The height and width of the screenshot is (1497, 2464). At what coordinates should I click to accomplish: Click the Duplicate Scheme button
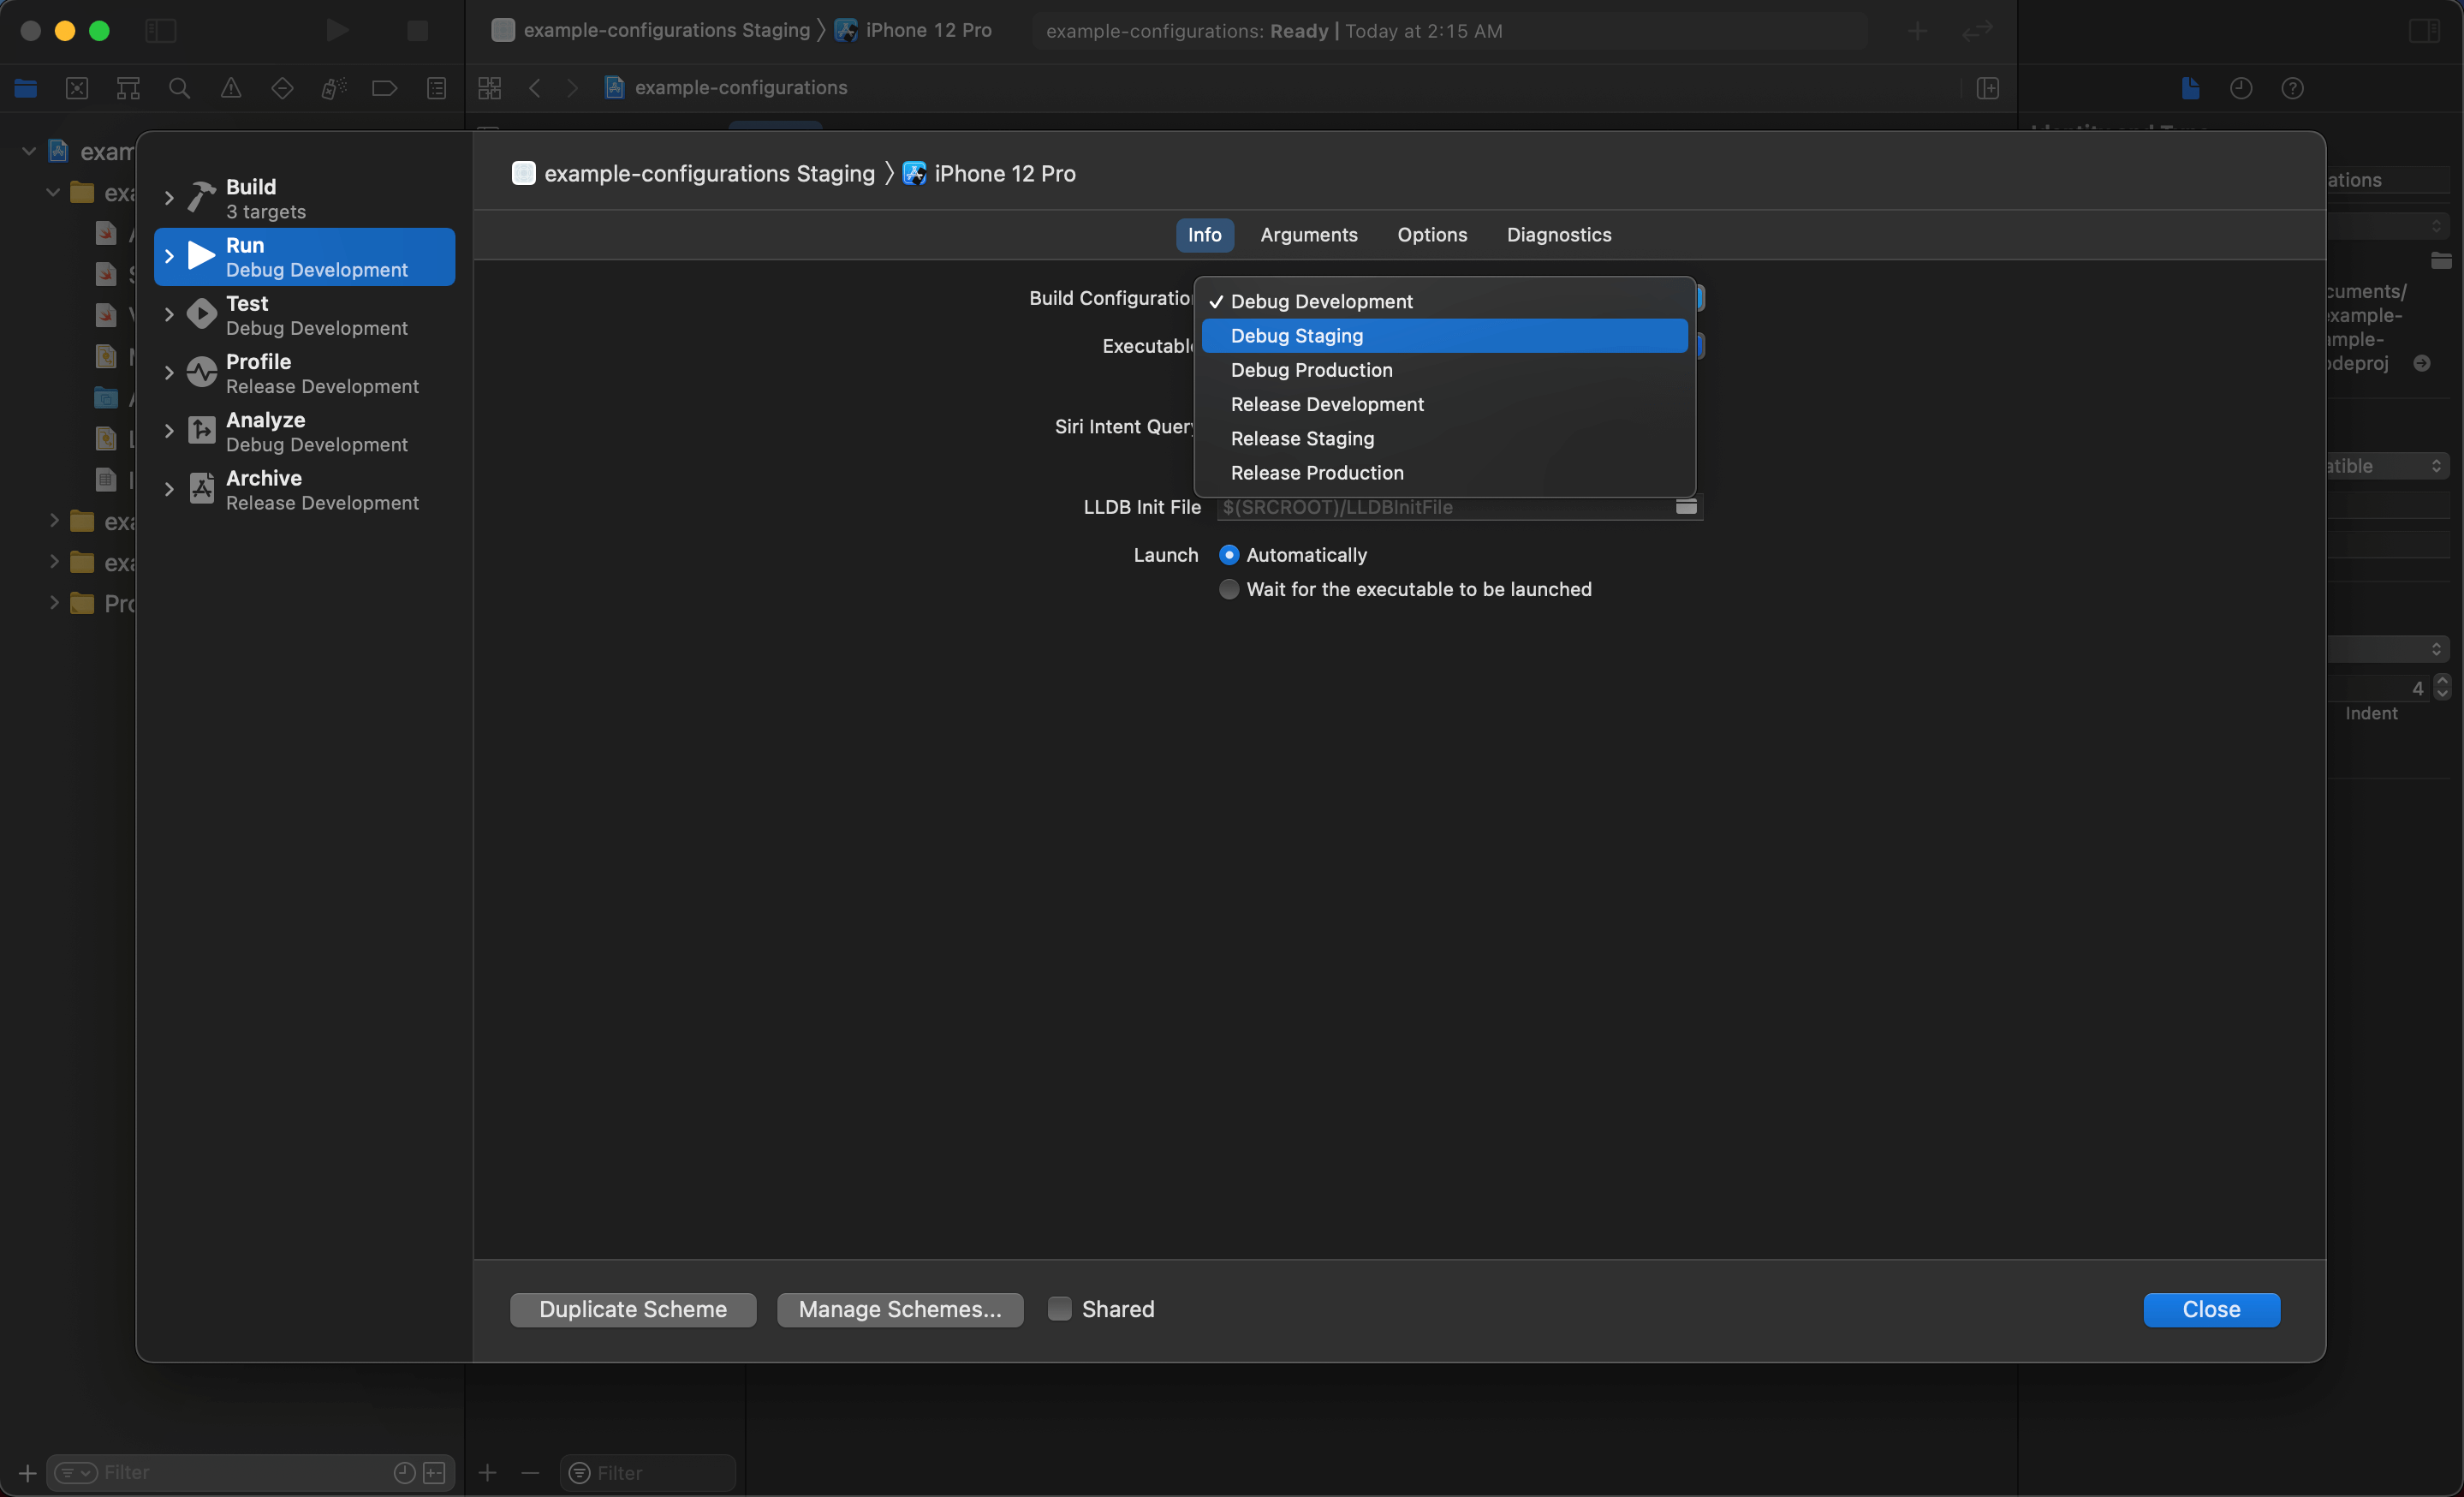point(633,1309)
